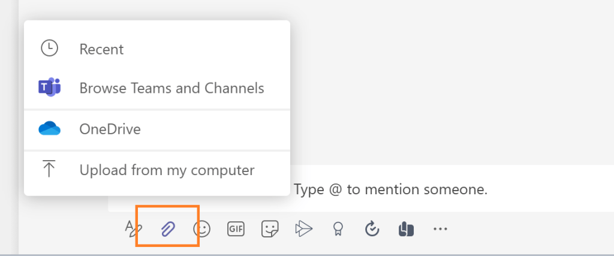Click the paper plane icon in toolbar
Viewport: 614px width, 256px height.
click(x=304, y=228)
